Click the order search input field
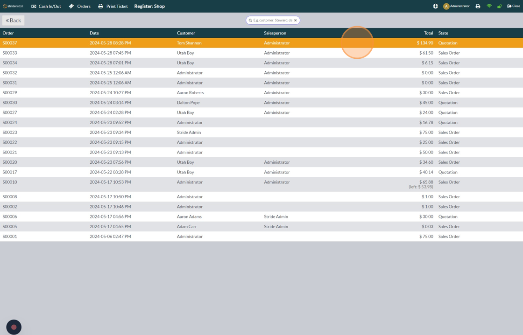 tap(273, 21)
